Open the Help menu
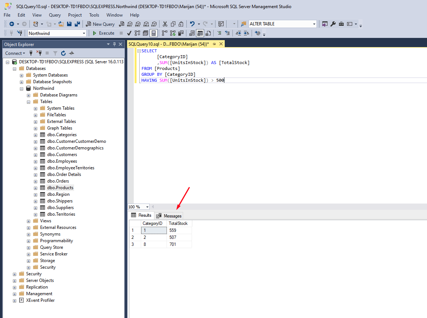This screenshot has width=427, height=318. pyautogui.click(x=134, y=15)
